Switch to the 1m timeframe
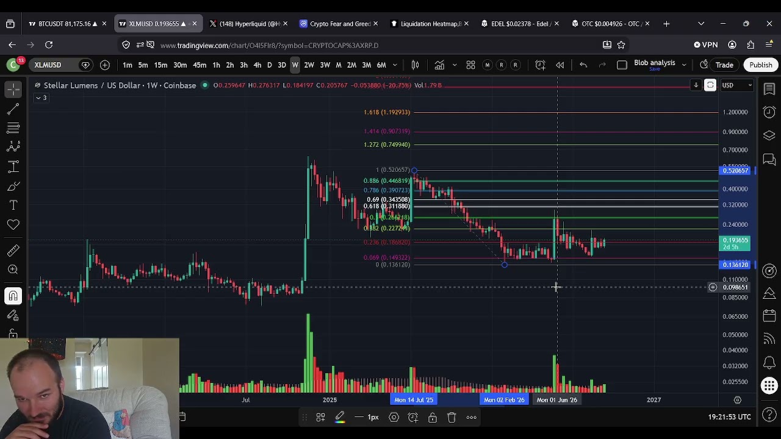781x439 pixels. 127,65
